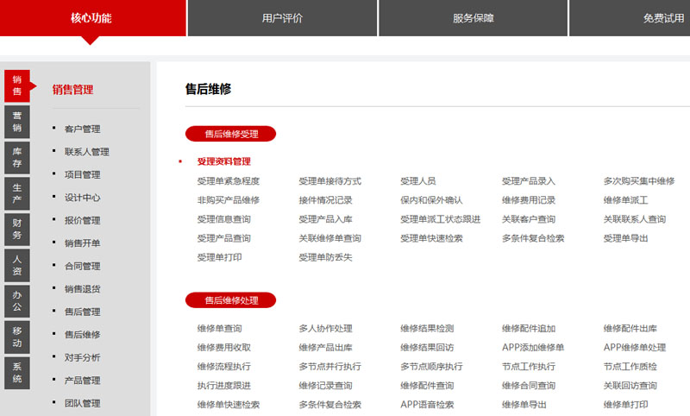Switch to the 用户评价 tab
The image size is (690, 416).
tap(282, 18)
